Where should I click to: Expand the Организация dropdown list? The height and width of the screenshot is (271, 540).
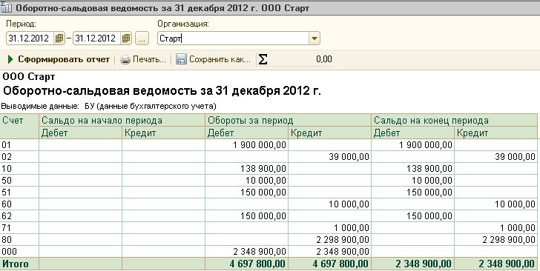pyautogui.click(x=314, y=39)
